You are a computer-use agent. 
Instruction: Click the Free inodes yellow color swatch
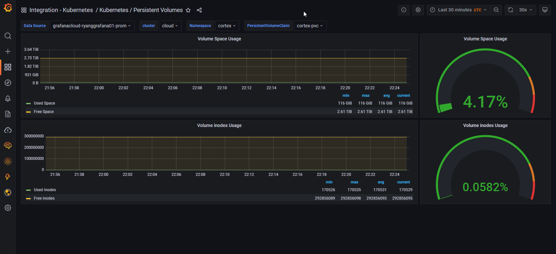[x=28, y=198]
